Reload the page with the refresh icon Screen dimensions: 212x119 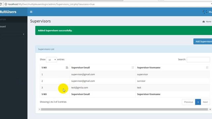[1, 4]
